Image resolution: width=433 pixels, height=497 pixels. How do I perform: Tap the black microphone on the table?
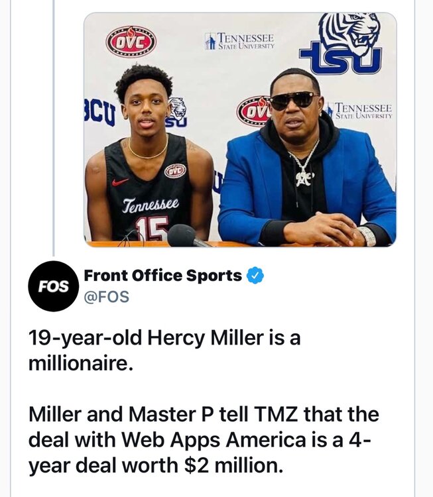click(187, 235)
